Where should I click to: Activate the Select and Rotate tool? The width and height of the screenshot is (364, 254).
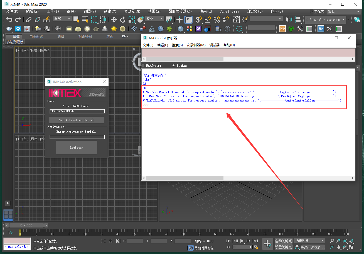pos(123,20)
